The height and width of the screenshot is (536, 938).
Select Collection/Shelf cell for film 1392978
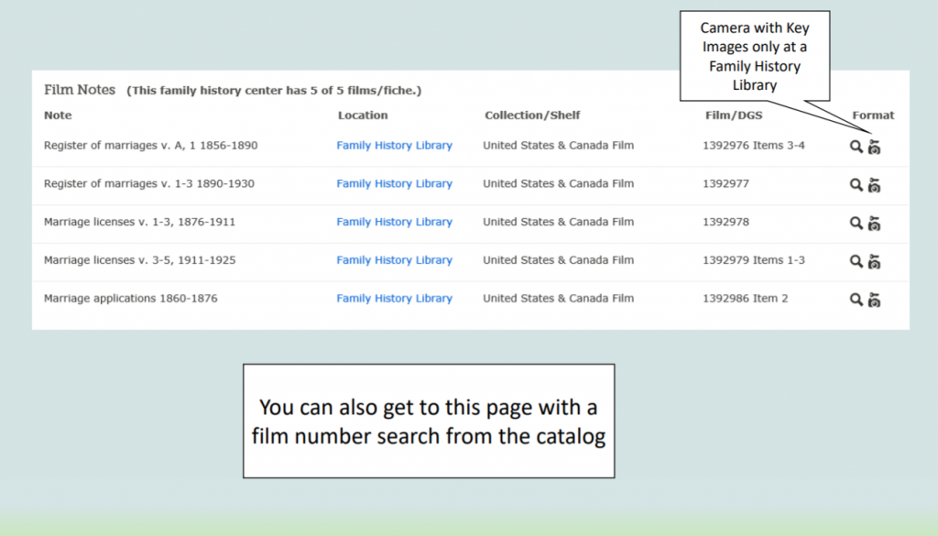click(x=559, y=222)
